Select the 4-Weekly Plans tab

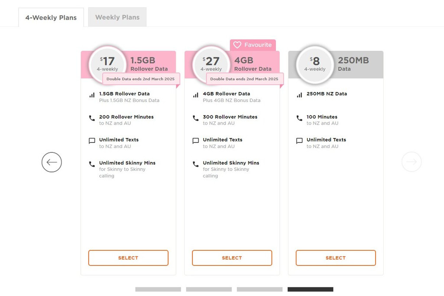tap(51, 18)
